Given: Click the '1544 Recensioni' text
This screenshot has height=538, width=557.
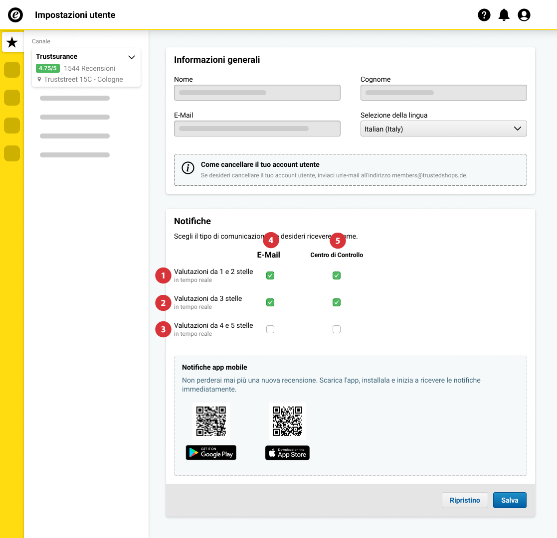Looking at the screenshot, I should pyautogui.click(x=90, y=68).
